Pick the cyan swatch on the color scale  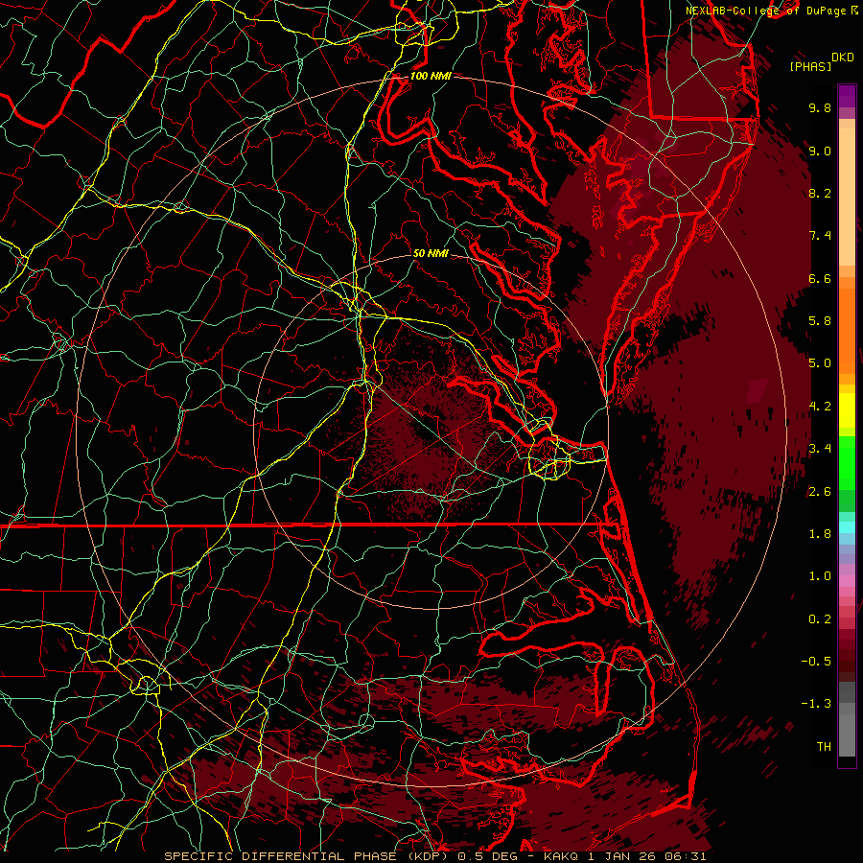[847, 527]
